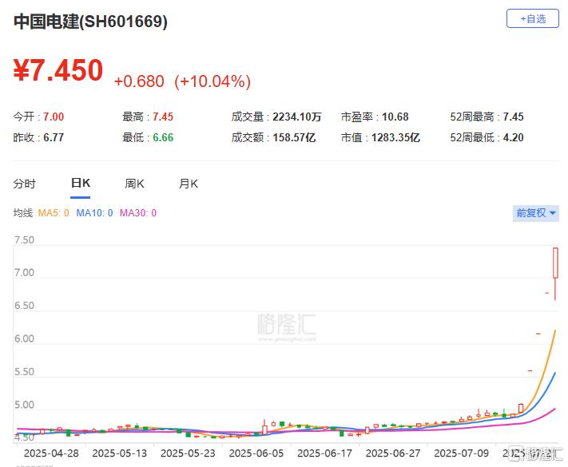568x467 pixels.
Task: Click the 5.00 price axis label
Action: (x=24, y=405)
